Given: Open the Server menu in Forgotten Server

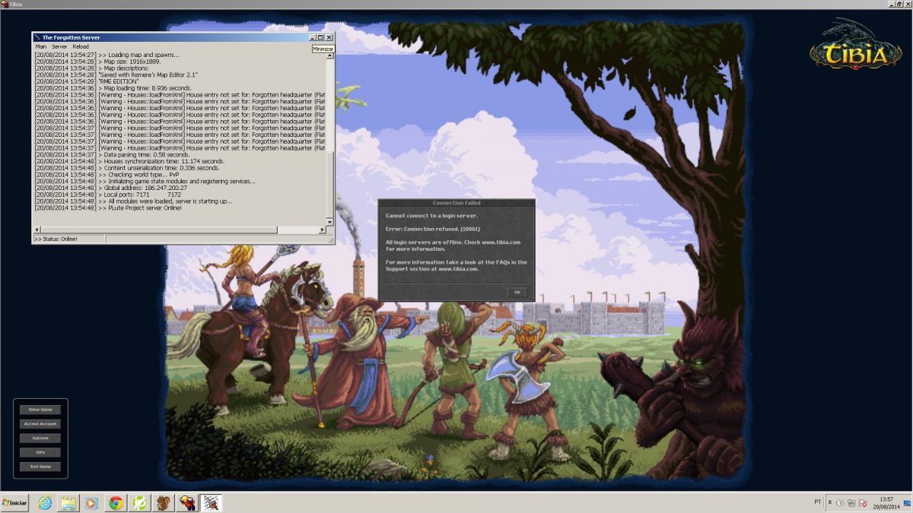Looking at the screenshot, I should coord(59,47).
